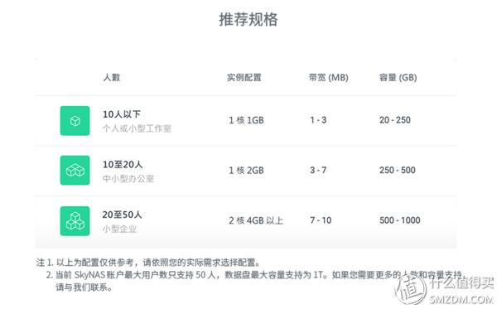The height and width of the screenshot is (309, 497).
Task: Click note 2 line mentioning SkyNAS账户
Action: [253, 275]
